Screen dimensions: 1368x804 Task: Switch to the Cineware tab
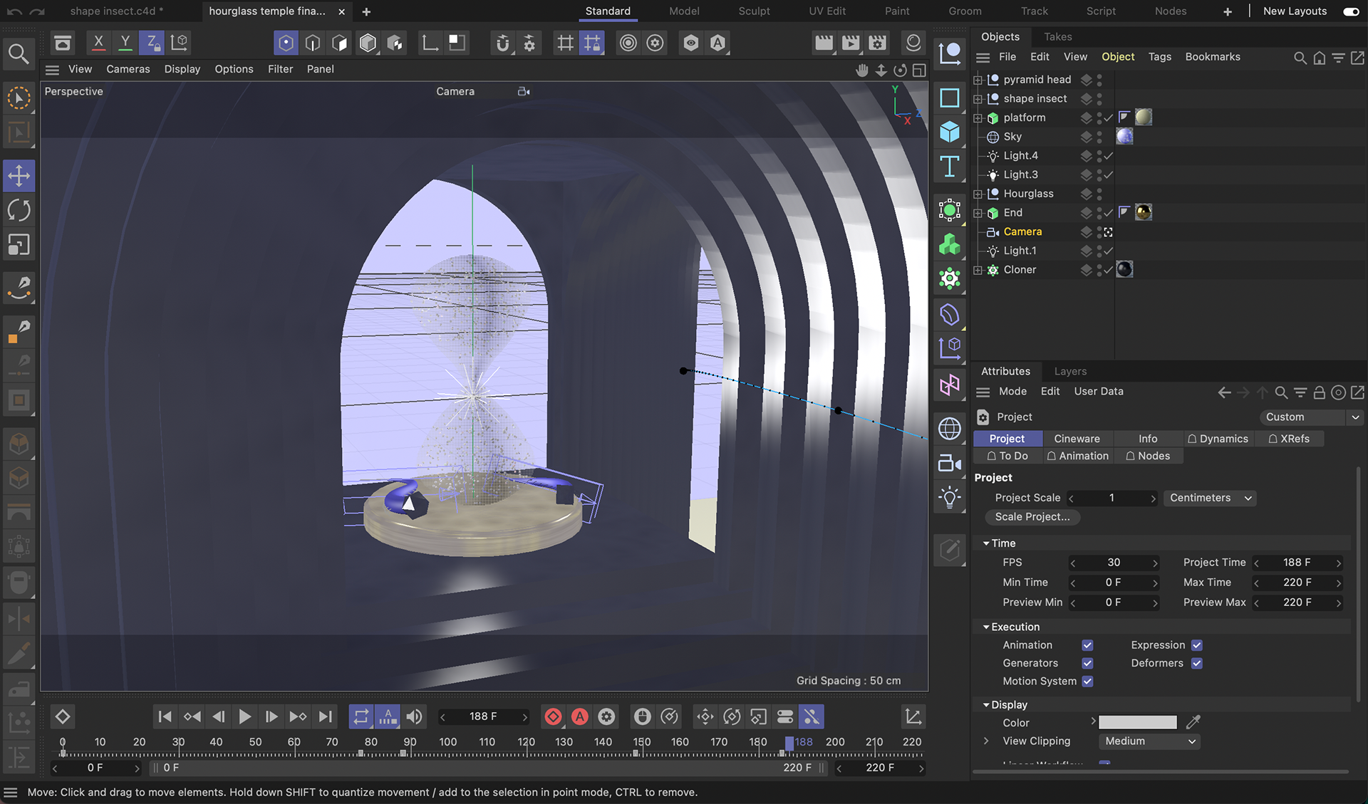click(x=1077, y=439)
